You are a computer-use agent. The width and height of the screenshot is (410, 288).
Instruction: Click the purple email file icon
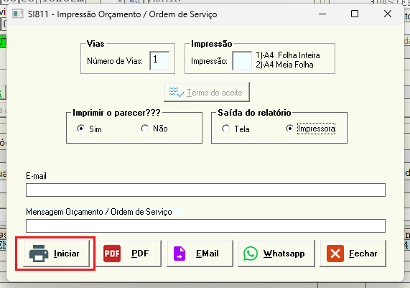click(x=180, y=254)
